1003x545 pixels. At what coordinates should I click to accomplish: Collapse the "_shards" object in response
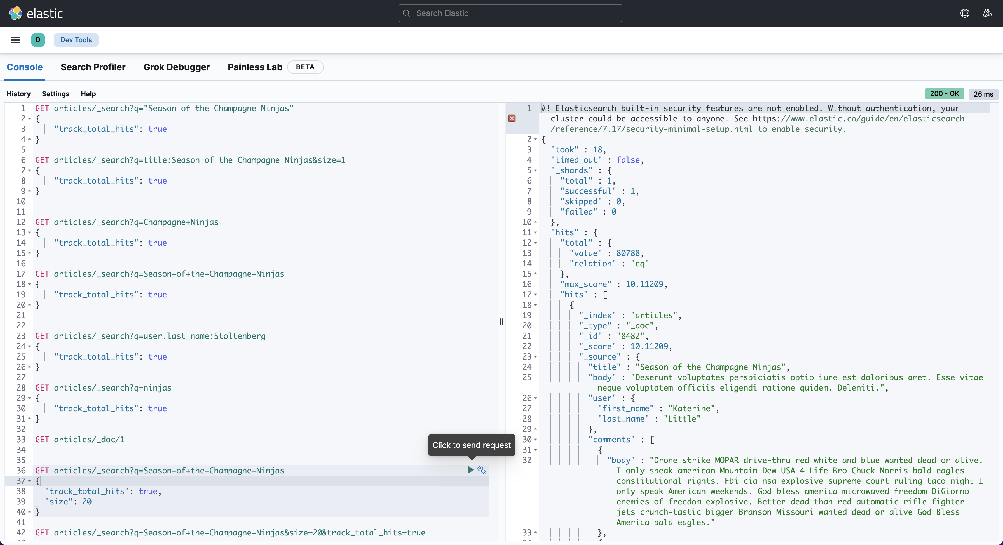click(535, 170)
